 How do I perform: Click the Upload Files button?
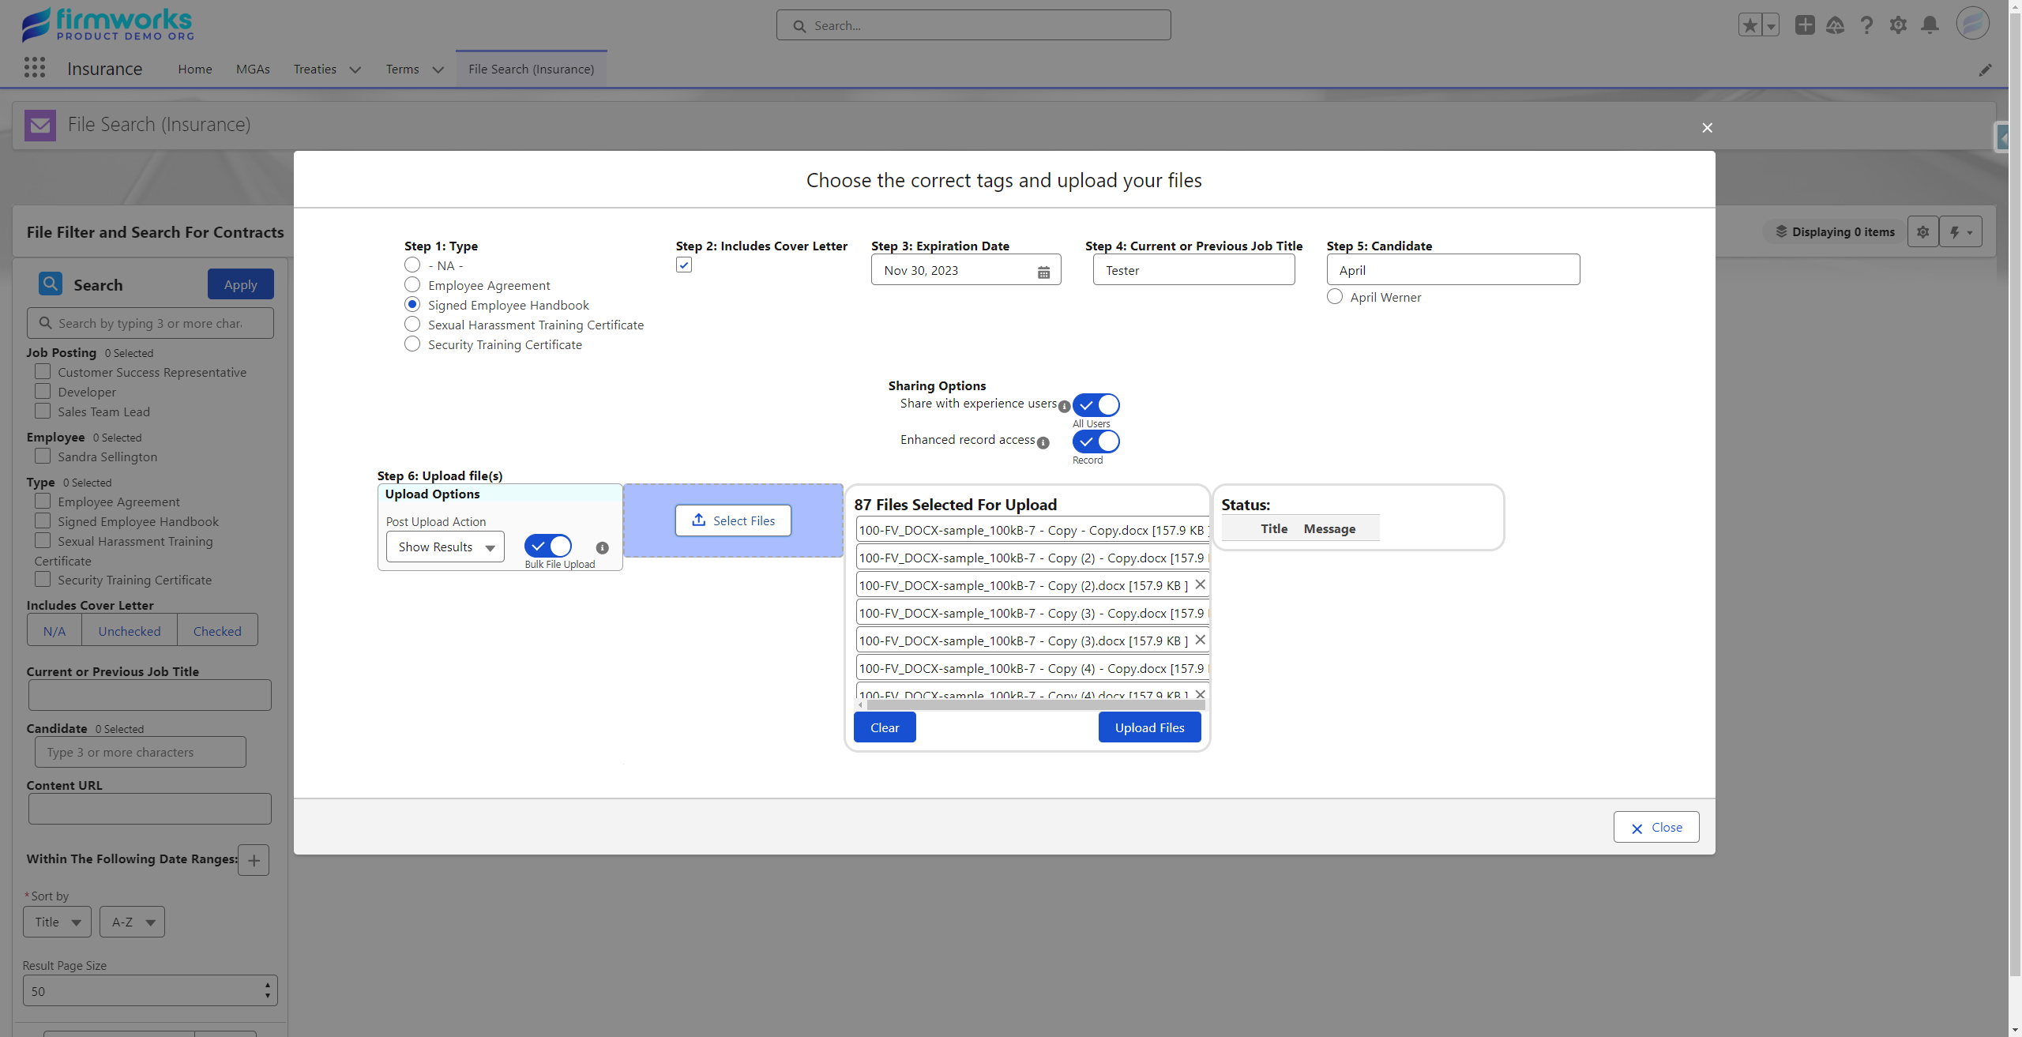[1149, 727]
